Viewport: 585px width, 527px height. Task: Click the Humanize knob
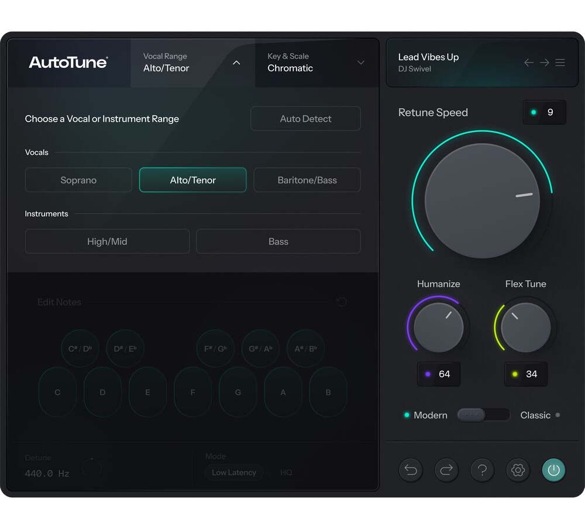point(438,327)
